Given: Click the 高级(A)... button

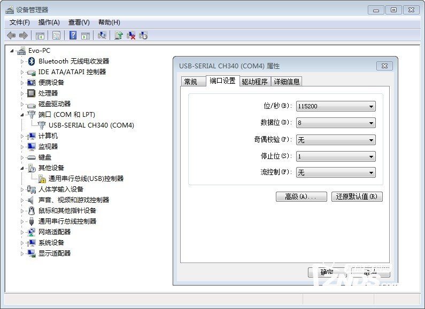Looking at the screenshot, I should coord(301,196).
